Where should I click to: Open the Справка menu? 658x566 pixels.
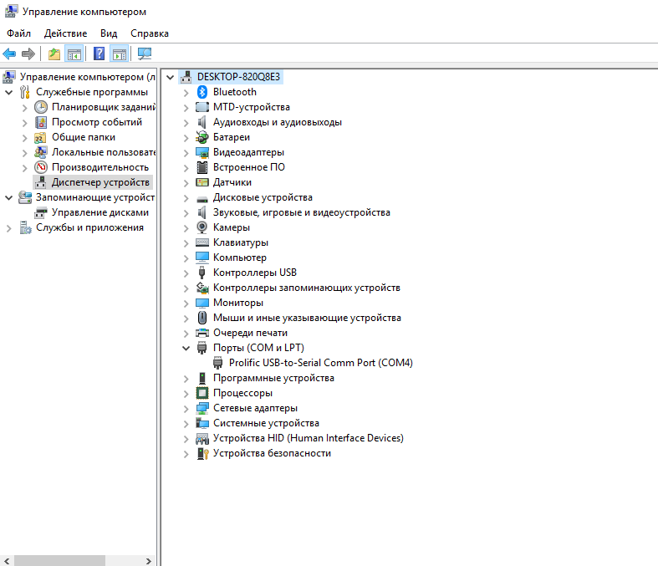[150, 33]
